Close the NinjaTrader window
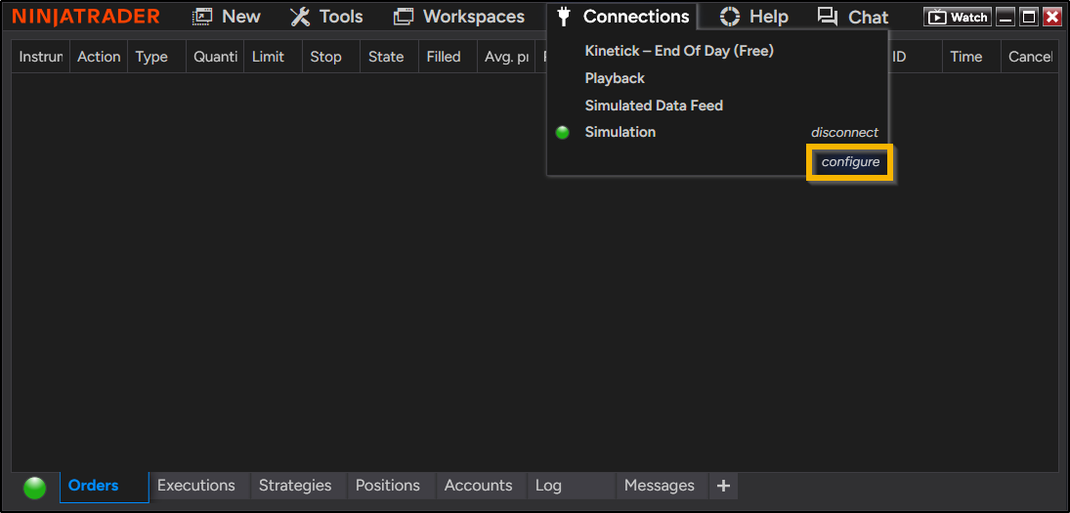The image size is (1070, 513). pyautogui.click(x=1051, y=17)
